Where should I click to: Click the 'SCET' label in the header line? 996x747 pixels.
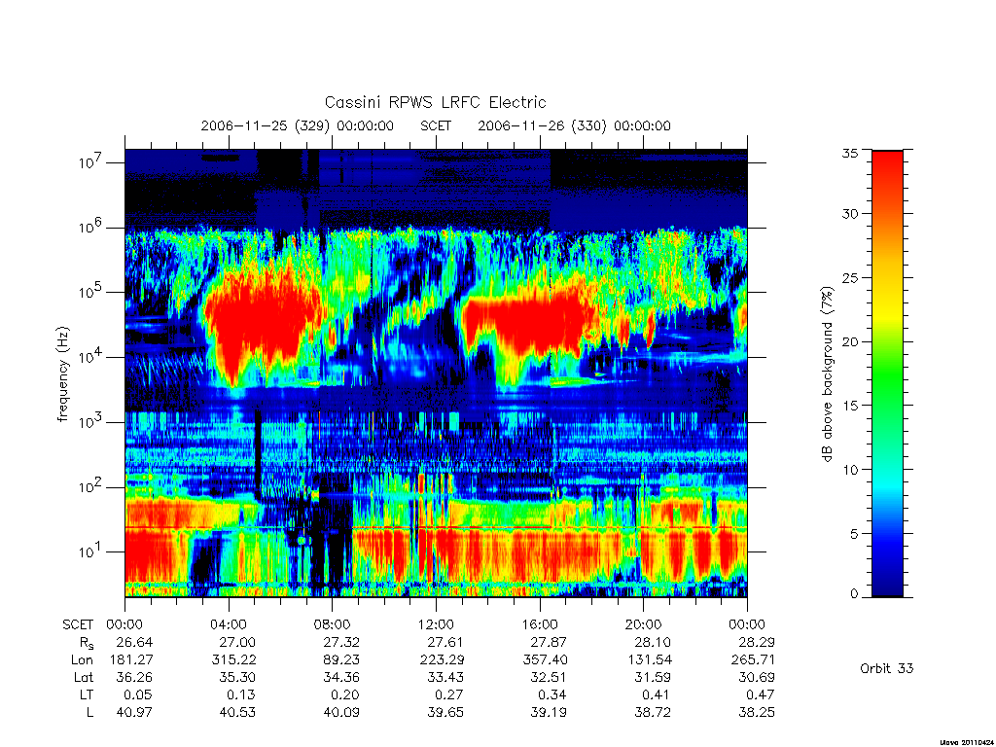point(436,125)
